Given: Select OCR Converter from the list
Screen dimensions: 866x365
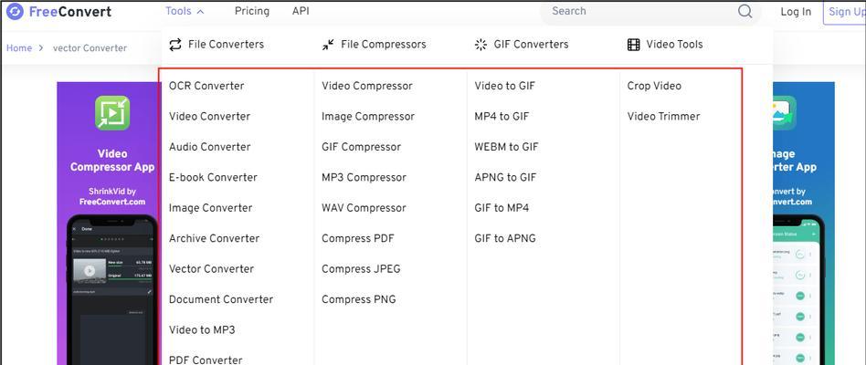Looking at the screenshot, I should (206, 86).
